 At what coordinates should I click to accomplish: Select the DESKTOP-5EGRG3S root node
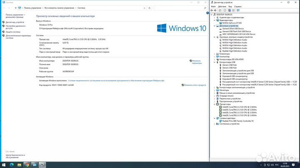[x=224, y=15]
